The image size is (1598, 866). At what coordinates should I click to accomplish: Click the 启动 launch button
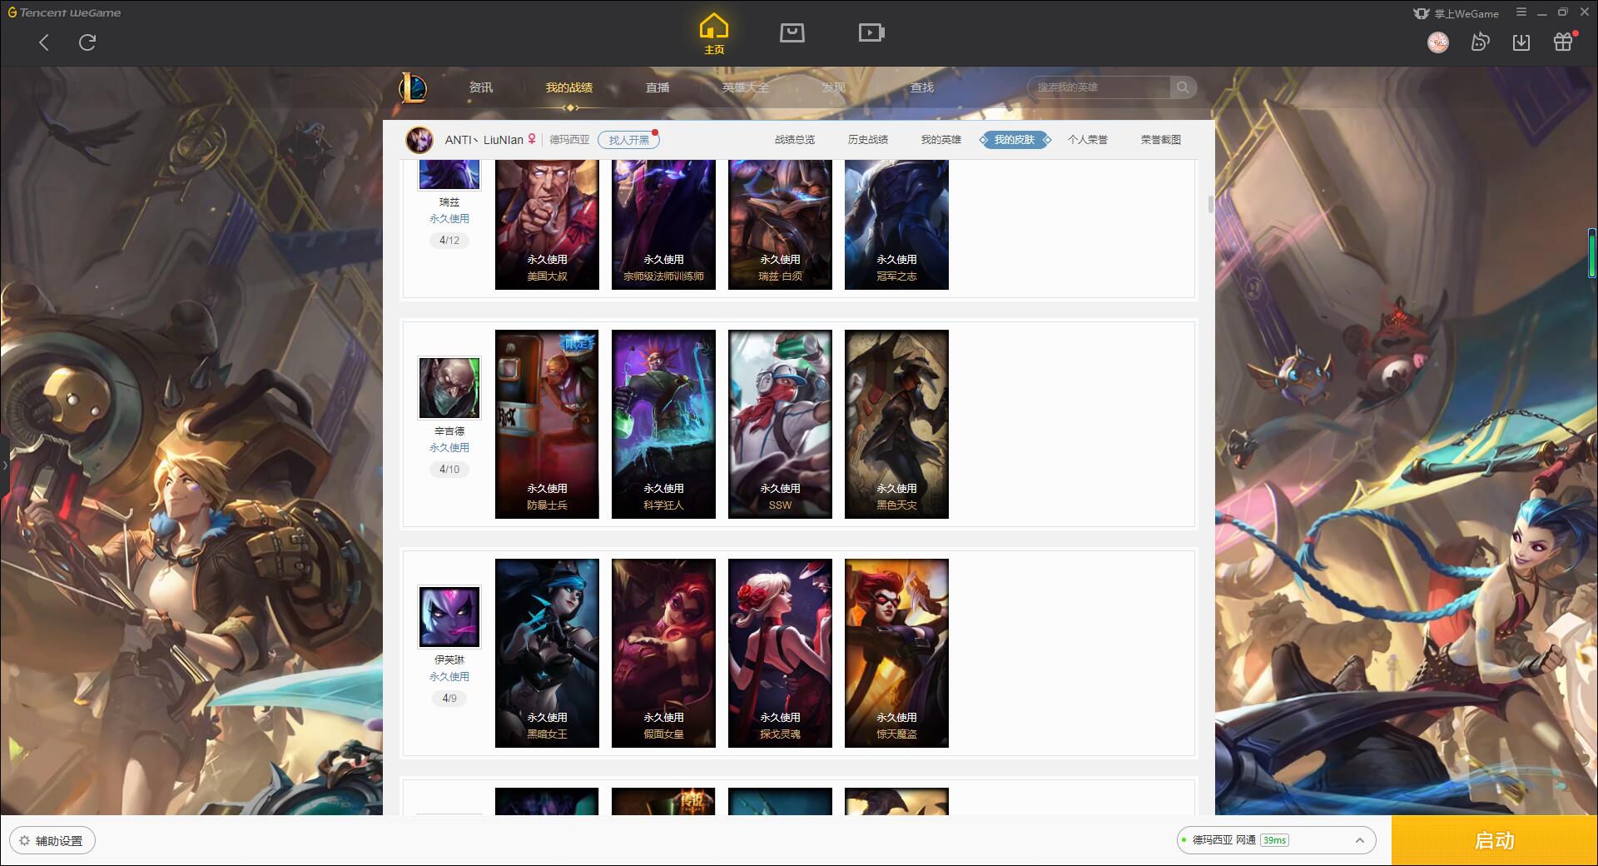tap(1495, 840)
